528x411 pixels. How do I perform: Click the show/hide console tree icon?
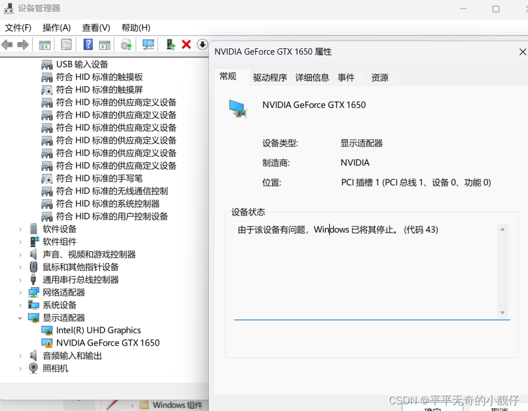pos(45,45)
